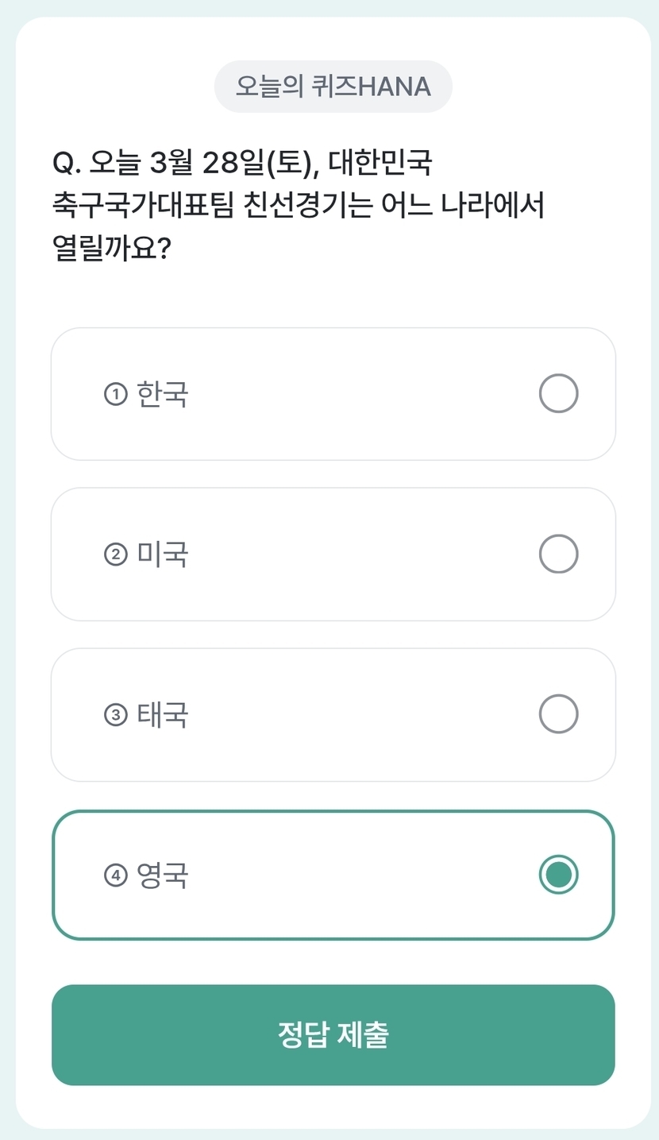This screenshot has width=659, height=1140.
Task: Click the blank middle of the 미국 card
Action: [x=357, y=555]
